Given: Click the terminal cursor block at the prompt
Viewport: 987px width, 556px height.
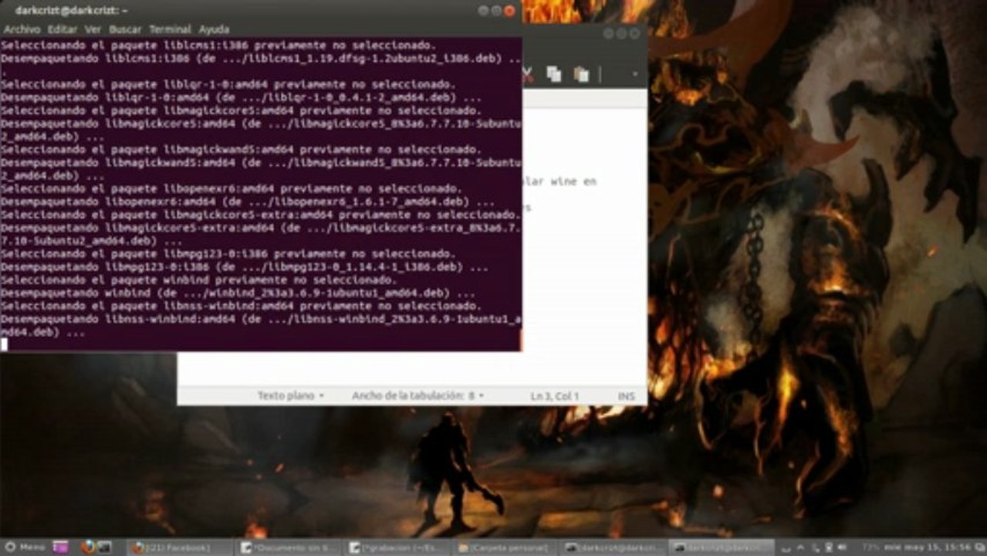Looking at the screenshot, I should click(x=4, y=344).
